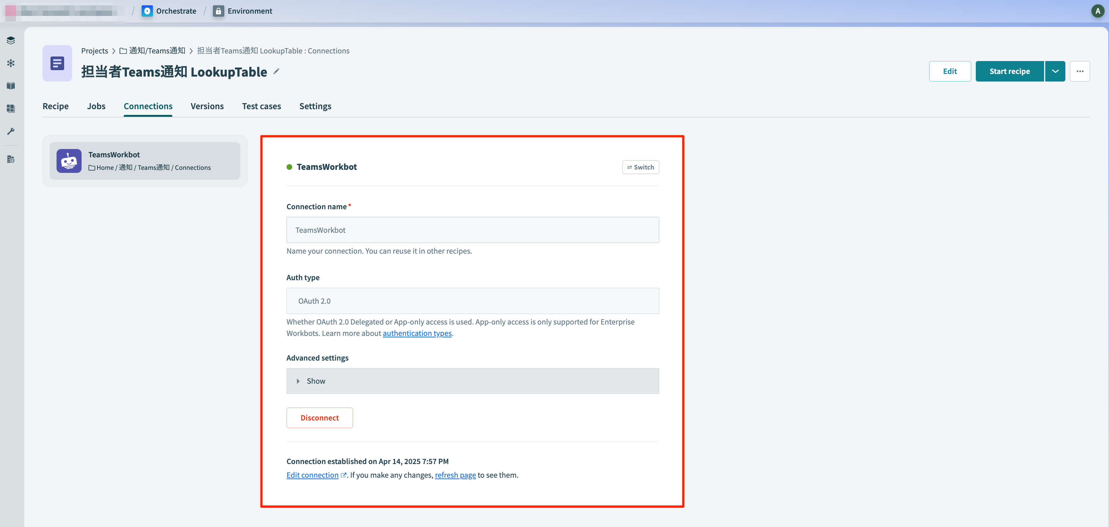Click Environment in the top header
This screenshot has width=1109, height=527.
(250, 11)
